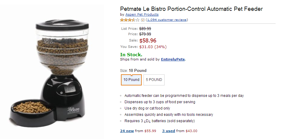Open the EntirelyPets seller link
This screenshot has height=139, width=281.
(x=173, y=59)
